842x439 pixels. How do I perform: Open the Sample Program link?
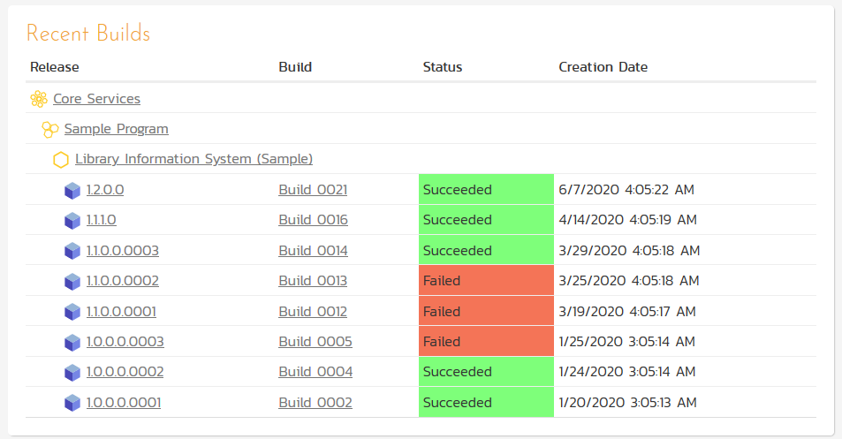point(116,129)
